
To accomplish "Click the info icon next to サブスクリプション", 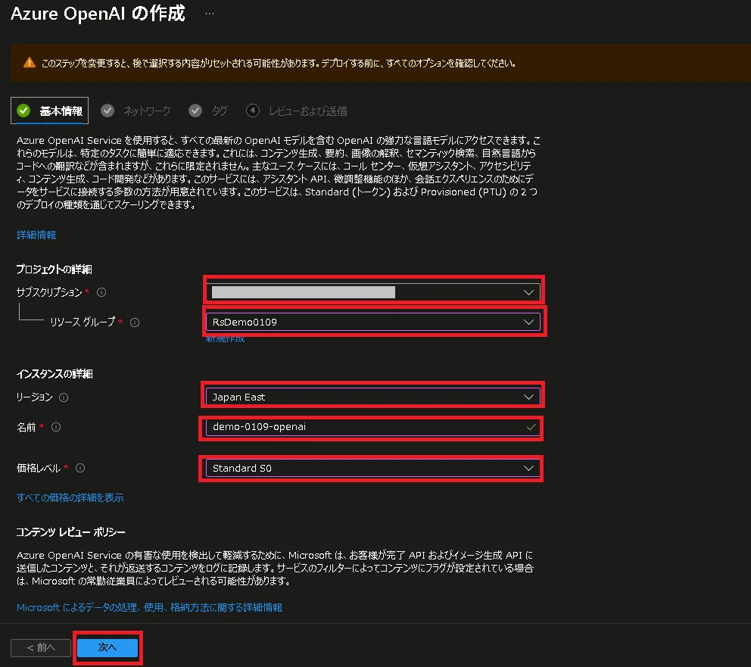I will click(101, 292).
